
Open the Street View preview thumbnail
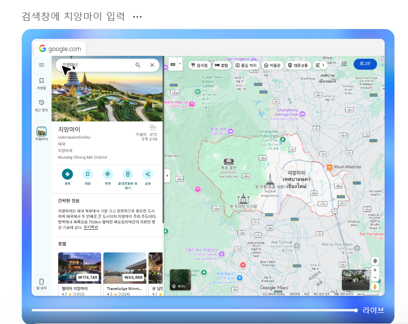point(355,280)
